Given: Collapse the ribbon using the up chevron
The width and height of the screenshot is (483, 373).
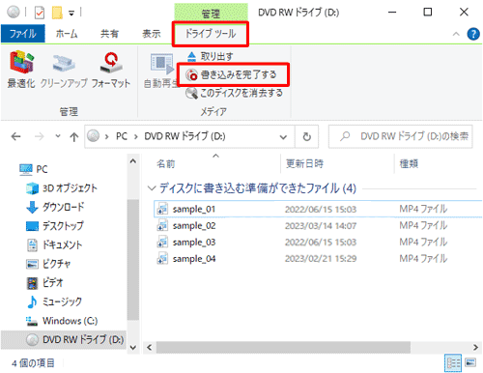Looking at the screenshot, I should [x=456, y=34].
